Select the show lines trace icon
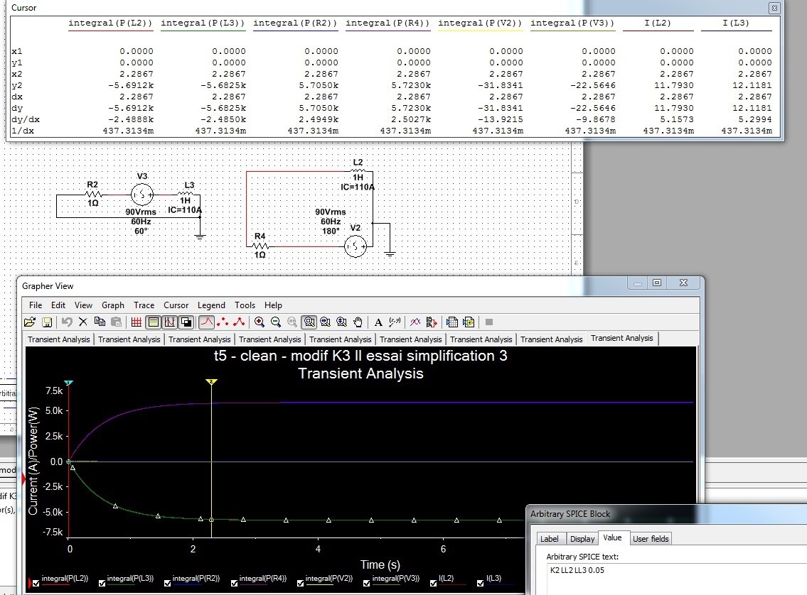The image size is (807, 595). 206,322
